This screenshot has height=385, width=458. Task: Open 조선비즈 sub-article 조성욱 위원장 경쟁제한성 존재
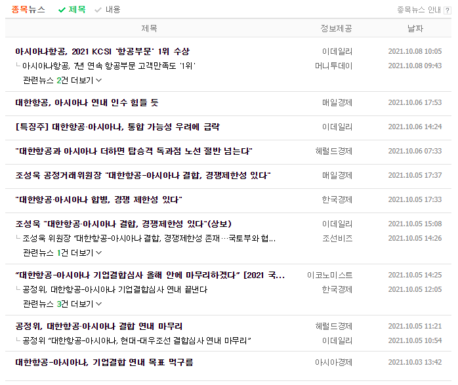tap(149, 239)
